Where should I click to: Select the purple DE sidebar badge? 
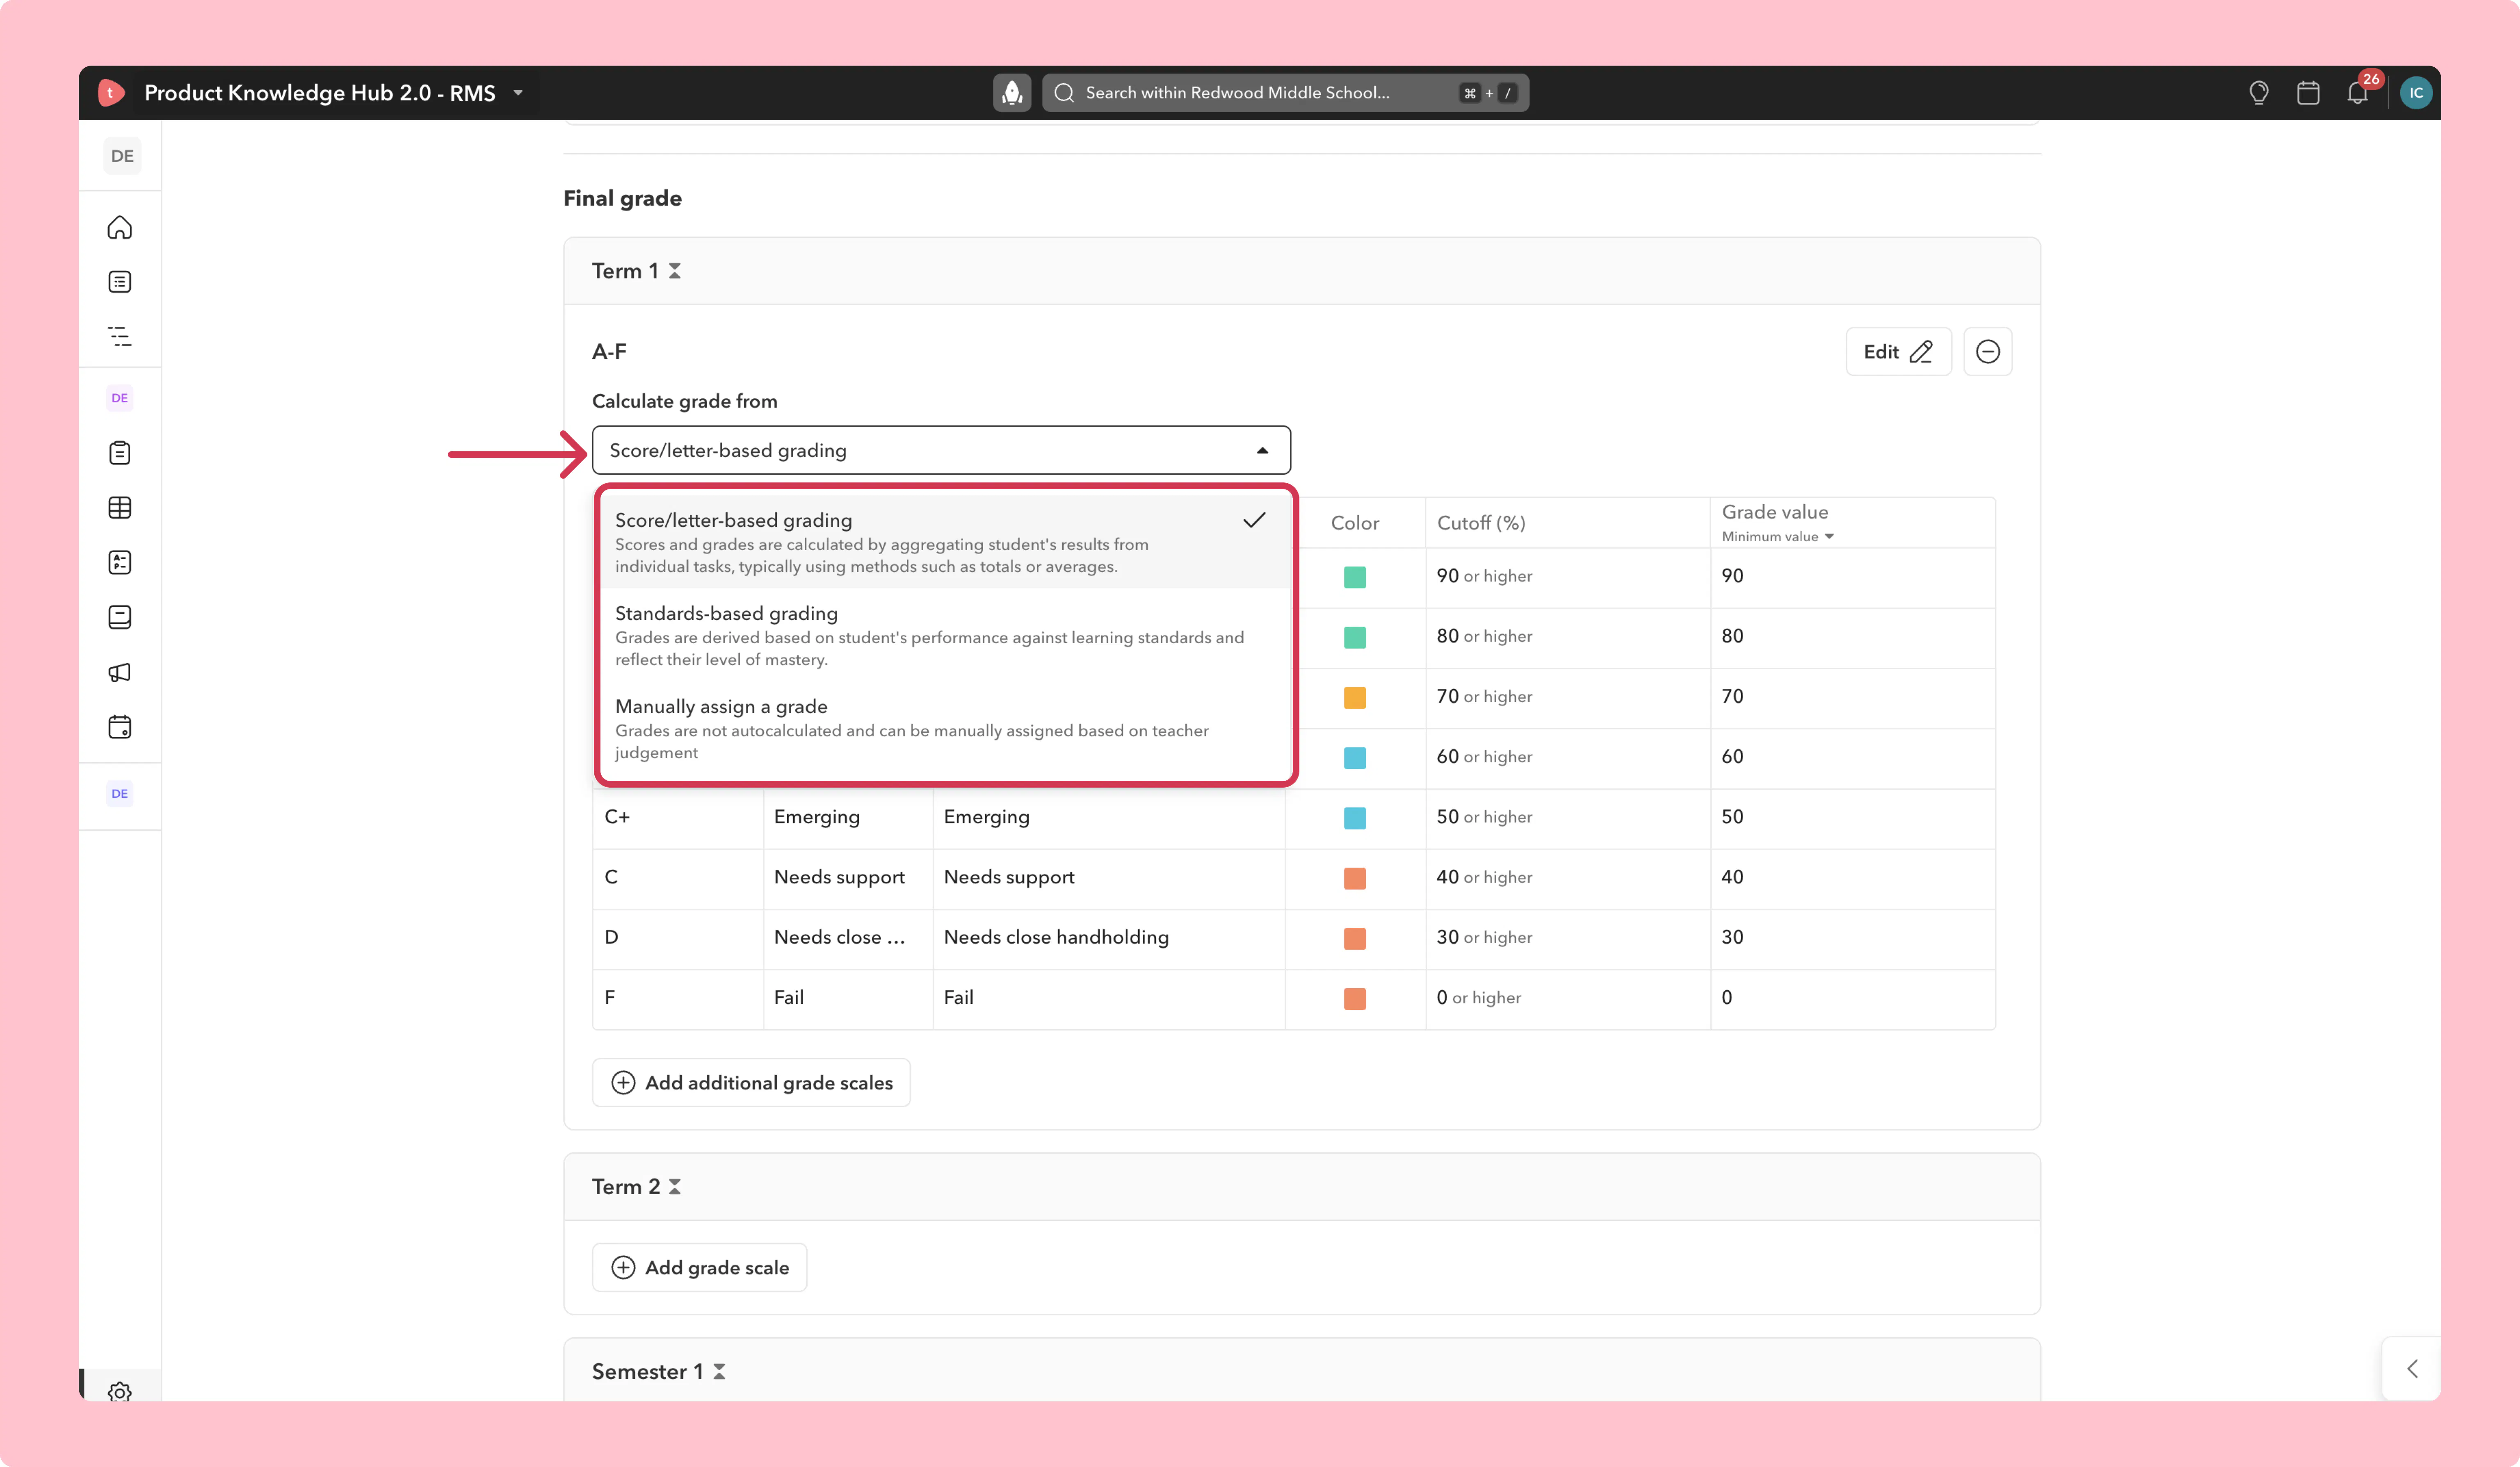[x=120, y=398]
